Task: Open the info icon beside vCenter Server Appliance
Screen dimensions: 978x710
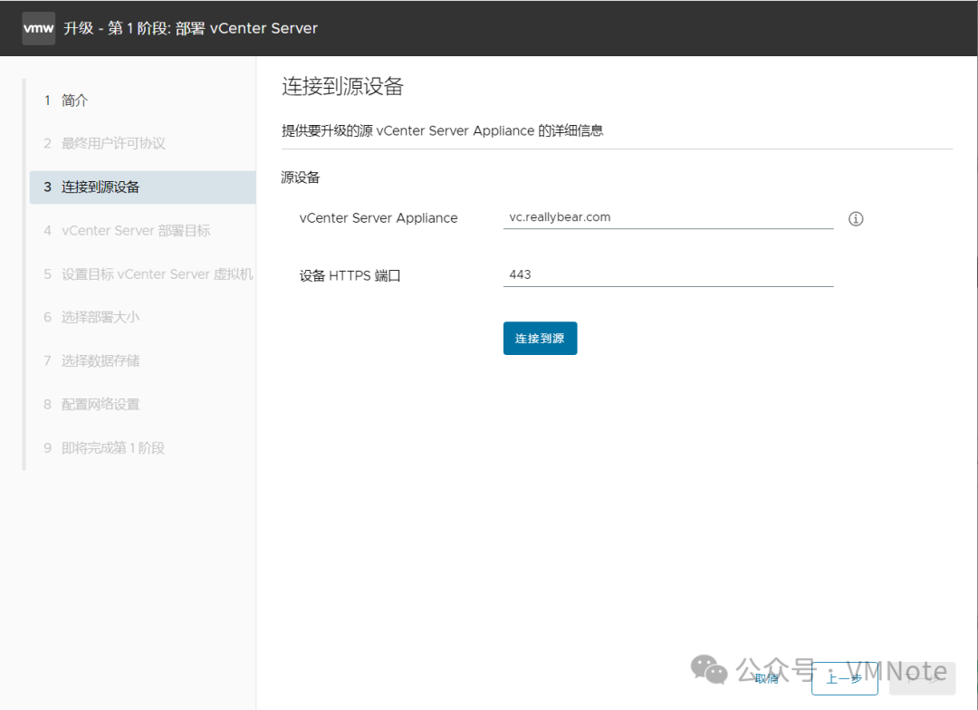Action: point(856,219)
